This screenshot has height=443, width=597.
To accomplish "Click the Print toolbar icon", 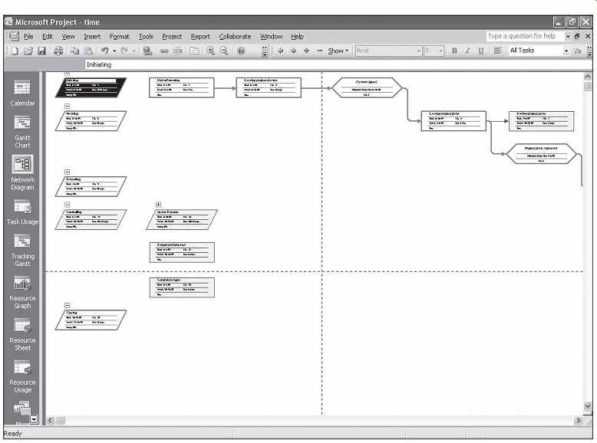I will coord(58,51).
